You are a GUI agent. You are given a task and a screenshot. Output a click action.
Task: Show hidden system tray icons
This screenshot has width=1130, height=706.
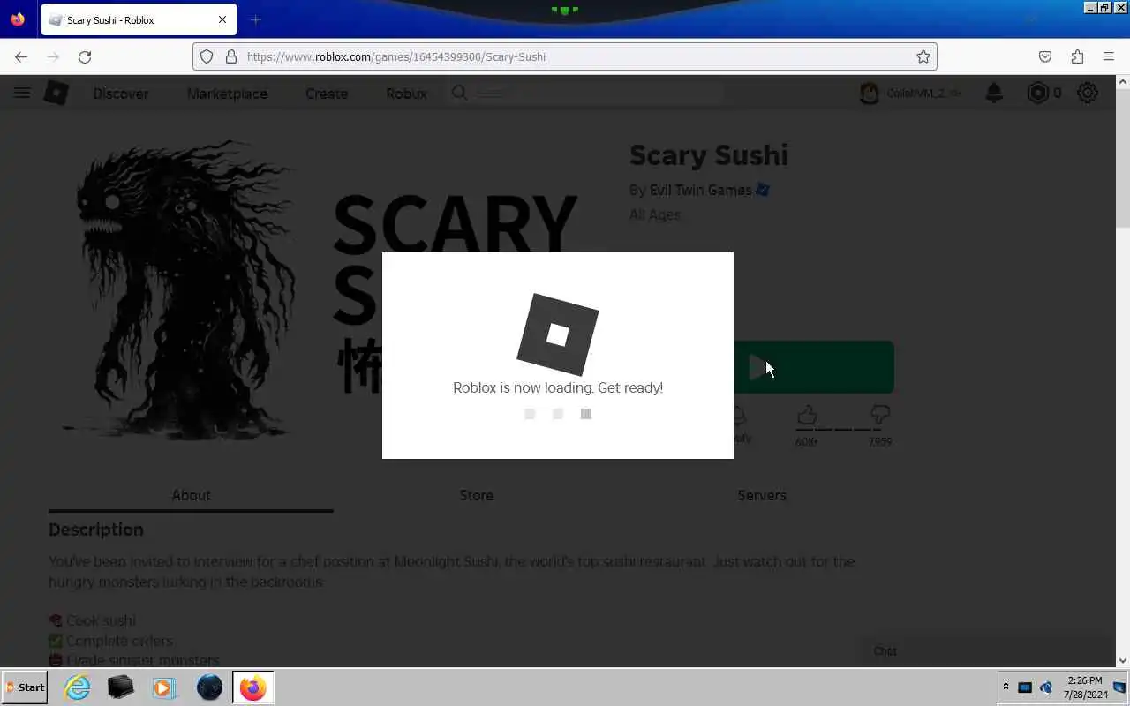click(x=1006, y=687)
